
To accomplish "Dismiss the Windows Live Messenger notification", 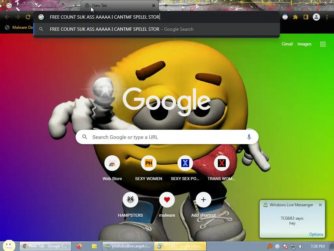I will (x=320, y=205).
